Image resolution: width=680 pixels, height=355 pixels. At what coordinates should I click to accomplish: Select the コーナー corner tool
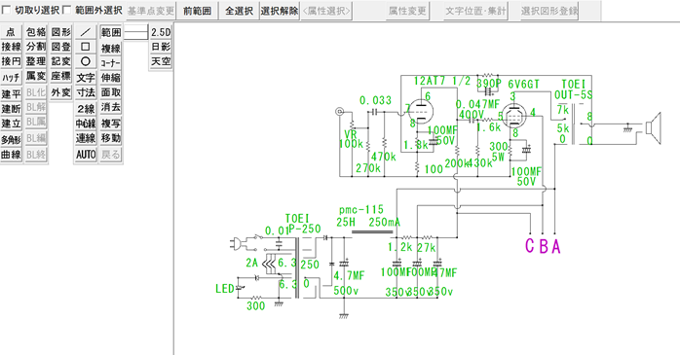click(x=111, y=63)
